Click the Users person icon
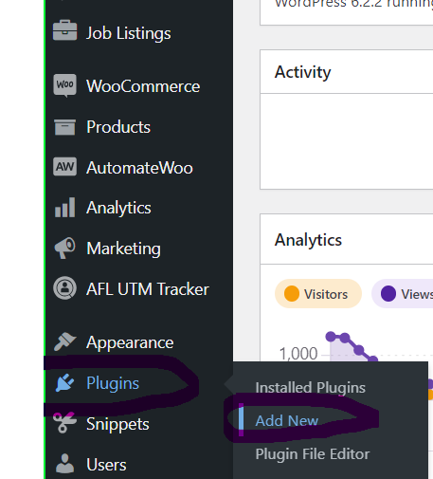Screen dimensions: 433x479 point(64,464)
